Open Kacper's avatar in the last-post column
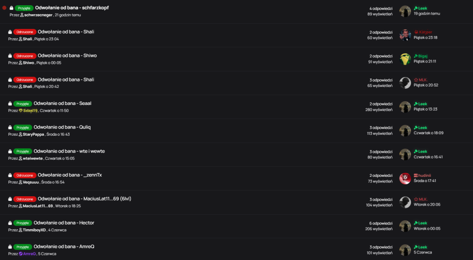This screenshot has height=260, width=473. (405, 35)
